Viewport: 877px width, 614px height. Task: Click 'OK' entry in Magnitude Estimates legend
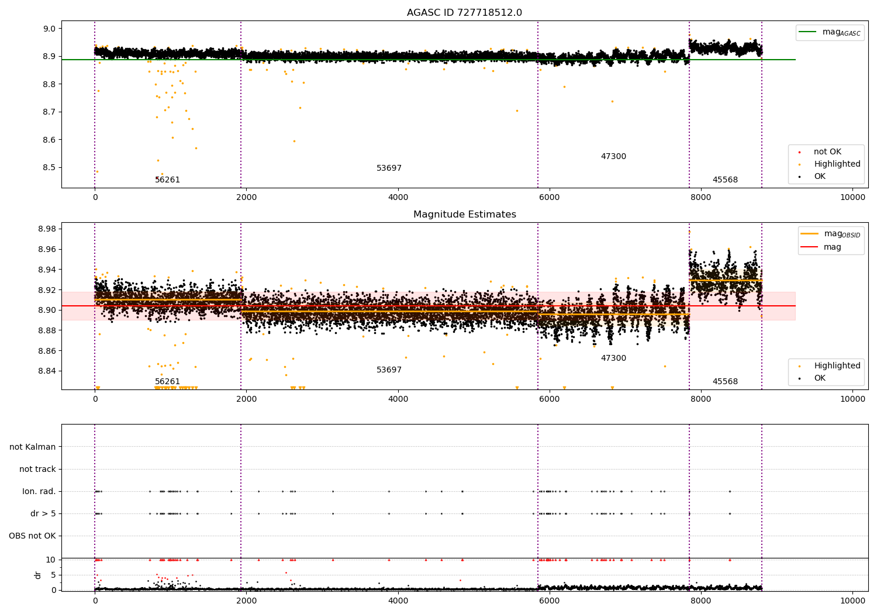click(820, 378)
